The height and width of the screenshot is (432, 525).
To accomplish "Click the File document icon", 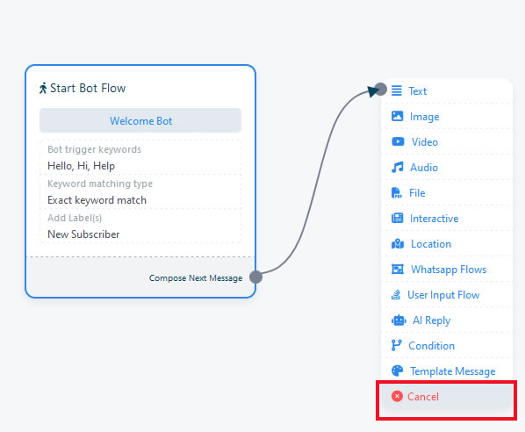I will click(x=397, y=192).
